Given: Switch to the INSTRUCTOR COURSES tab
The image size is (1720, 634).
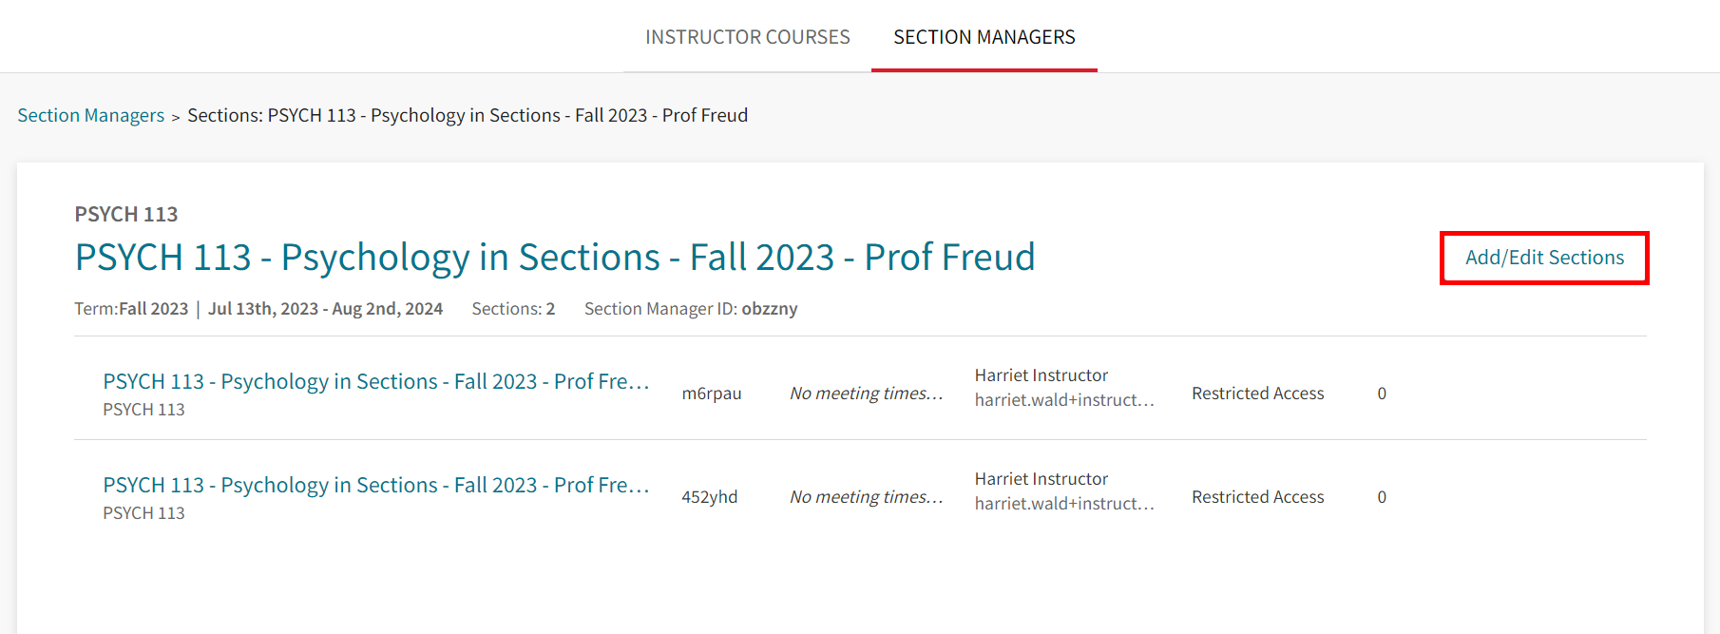Looking at the screenshot, I should pos(747,37).
